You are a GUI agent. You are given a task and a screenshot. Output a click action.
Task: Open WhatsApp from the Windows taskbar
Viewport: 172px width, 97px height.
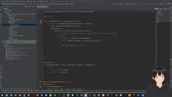point(51,95)
